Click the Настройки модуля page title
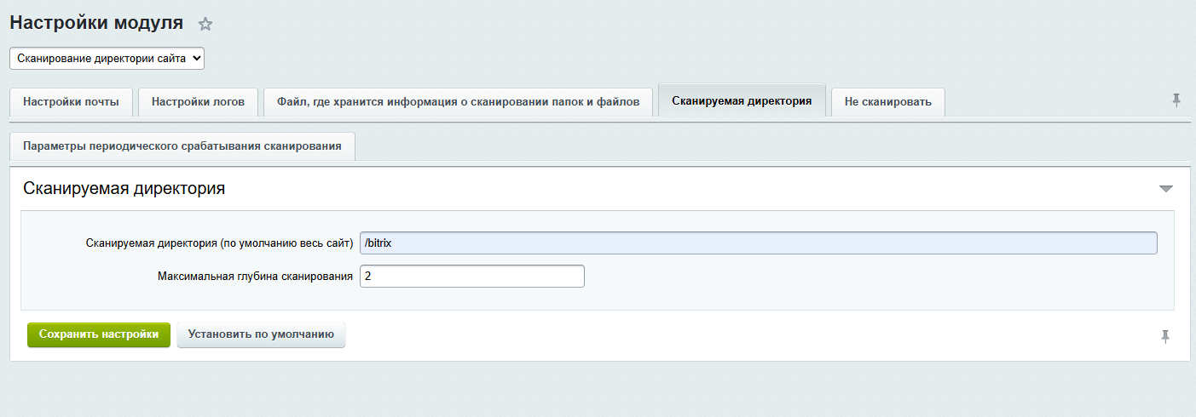This screenshot has width=1196, height=417. [96, 23]
